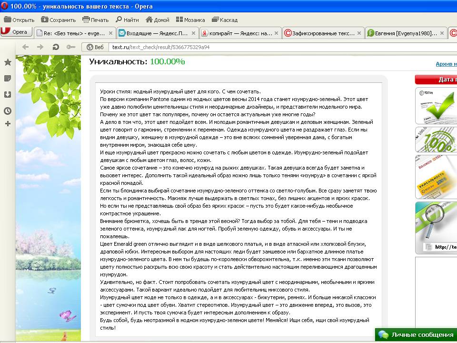Viewport: 457px width, 343px height.
Task: Close the Входящие Яндекс.Почта tab
Action: tap(193, 33)
